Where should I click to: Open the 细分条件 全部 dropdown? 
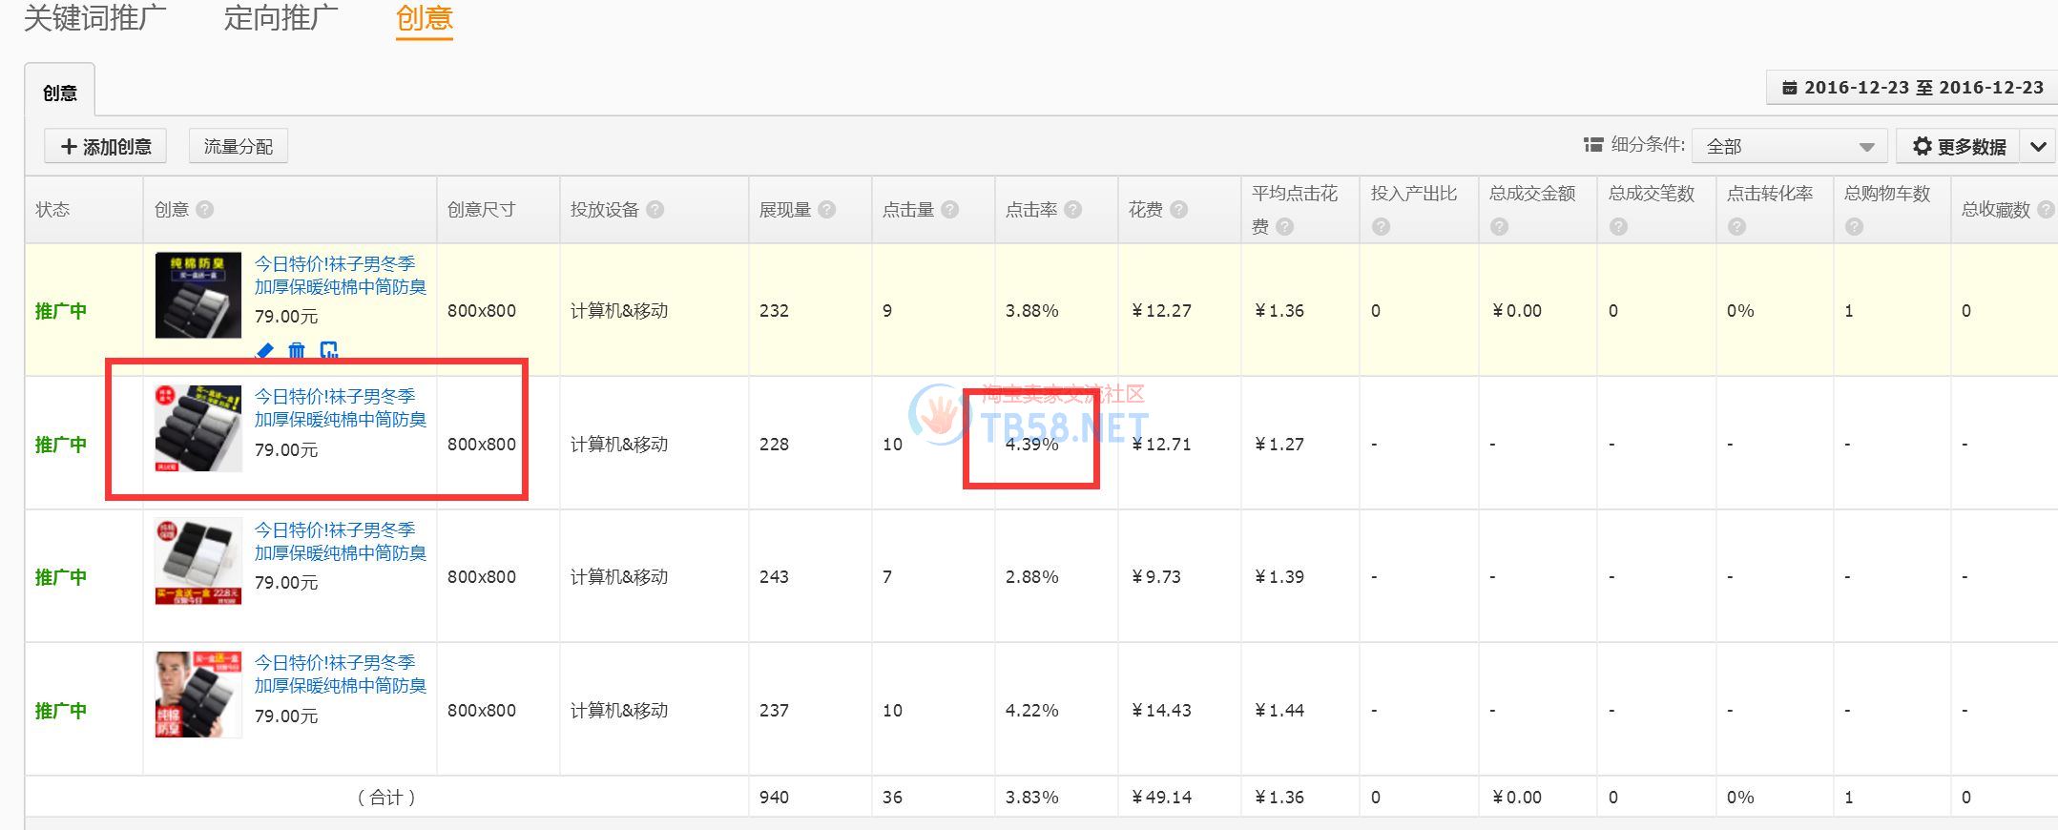point(1789,147)
